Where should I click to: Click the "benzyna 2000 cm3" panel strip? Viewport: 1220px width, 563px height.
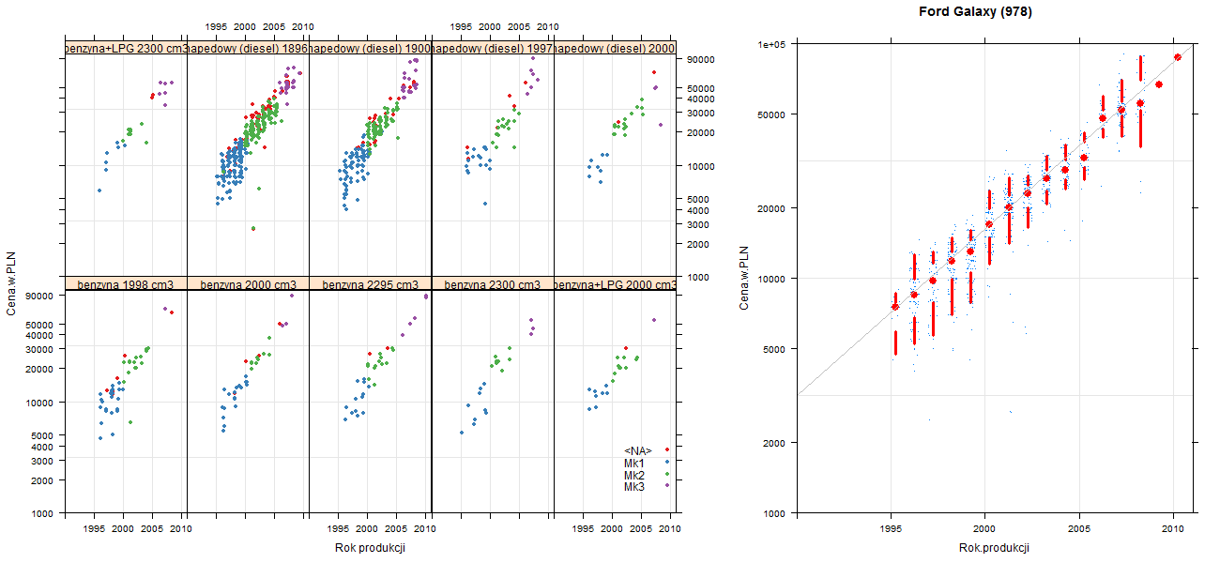point(248,284)
